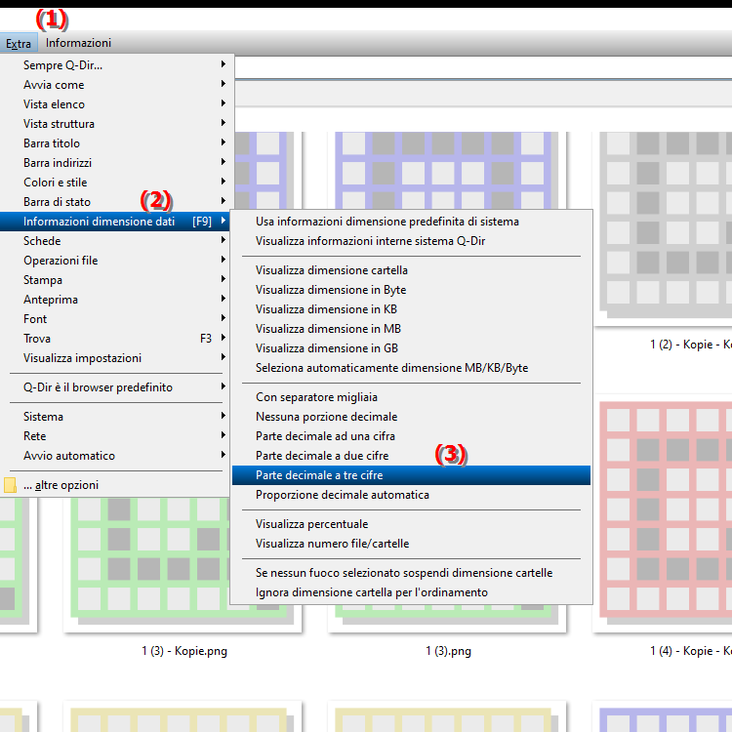Open Operazioni file submenu
Image resolution: width=732 pixels, height=732 pixels.
115,261
